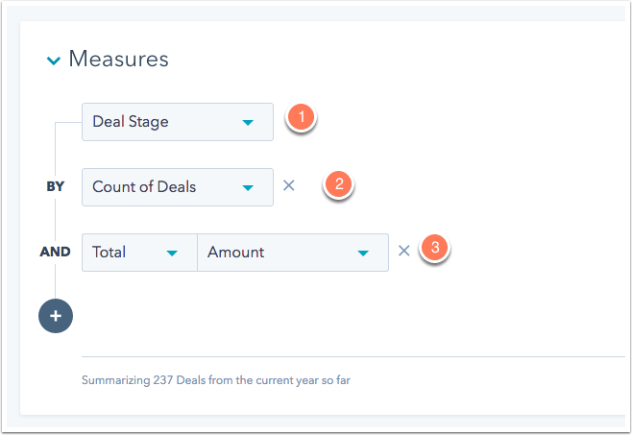The width and height of the screenshot is (632, 435).
Task: Remove the Count of Deals measure
Action: tap(288, 185)
